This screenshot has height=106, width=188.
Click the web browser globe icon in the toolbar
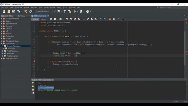pyautogui.click(x=58, y=11)
